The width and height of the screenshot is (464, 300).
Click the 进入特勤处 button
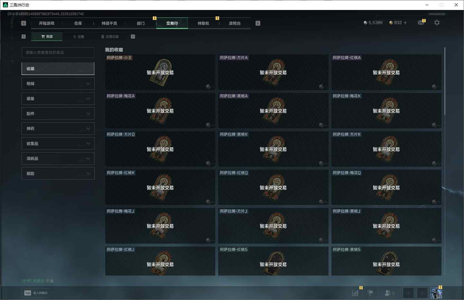click(x=36, y=293)
